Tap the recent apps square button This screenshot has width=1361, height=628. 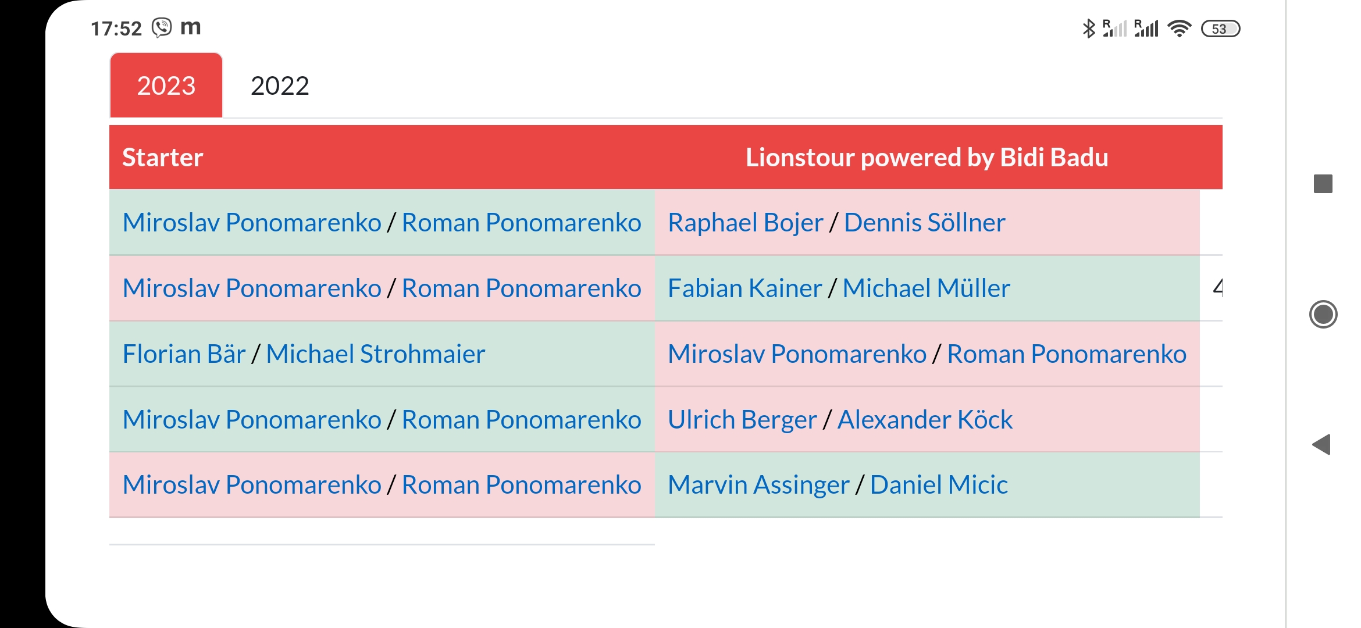tap(1323, 184)
